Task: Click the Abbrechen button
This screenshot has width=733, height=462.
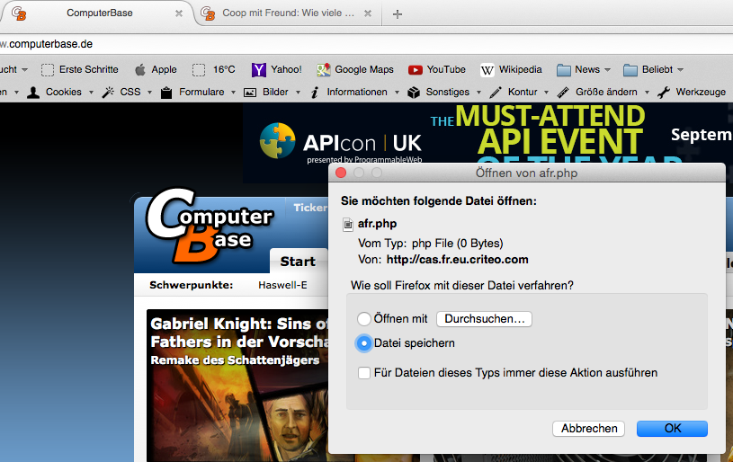Action: (588, 429)
